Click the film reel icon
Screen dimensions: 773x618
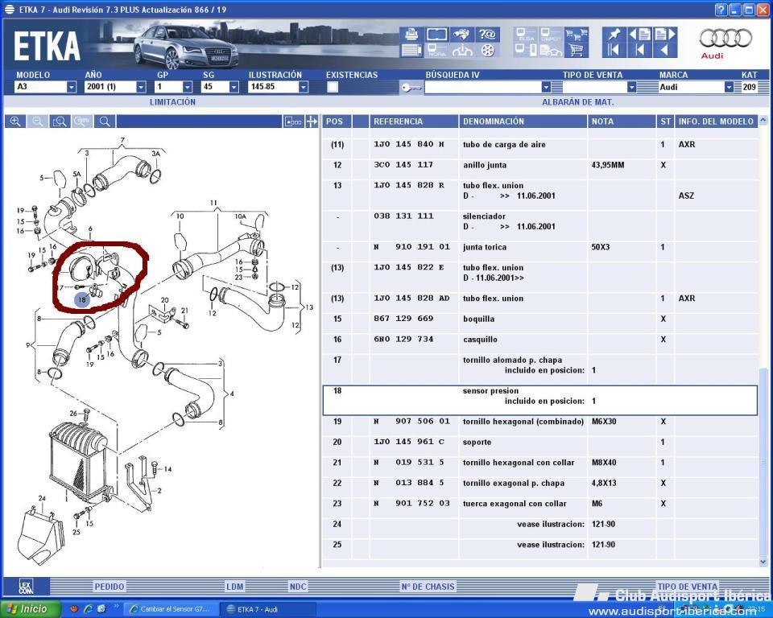coord(487,50)
